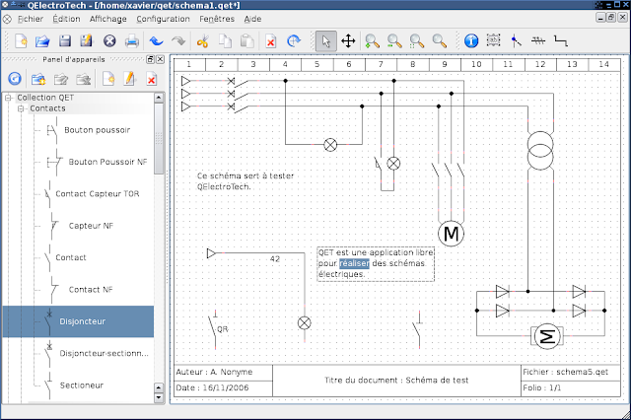Click the panel scrollbar up arrow
Viewport: 631px width, 420px height.
[x=161, y=98]
